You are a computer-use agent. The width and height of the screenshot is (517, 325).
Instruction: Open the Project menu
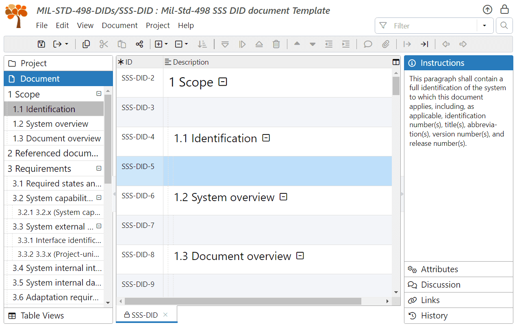pos(158,26)
